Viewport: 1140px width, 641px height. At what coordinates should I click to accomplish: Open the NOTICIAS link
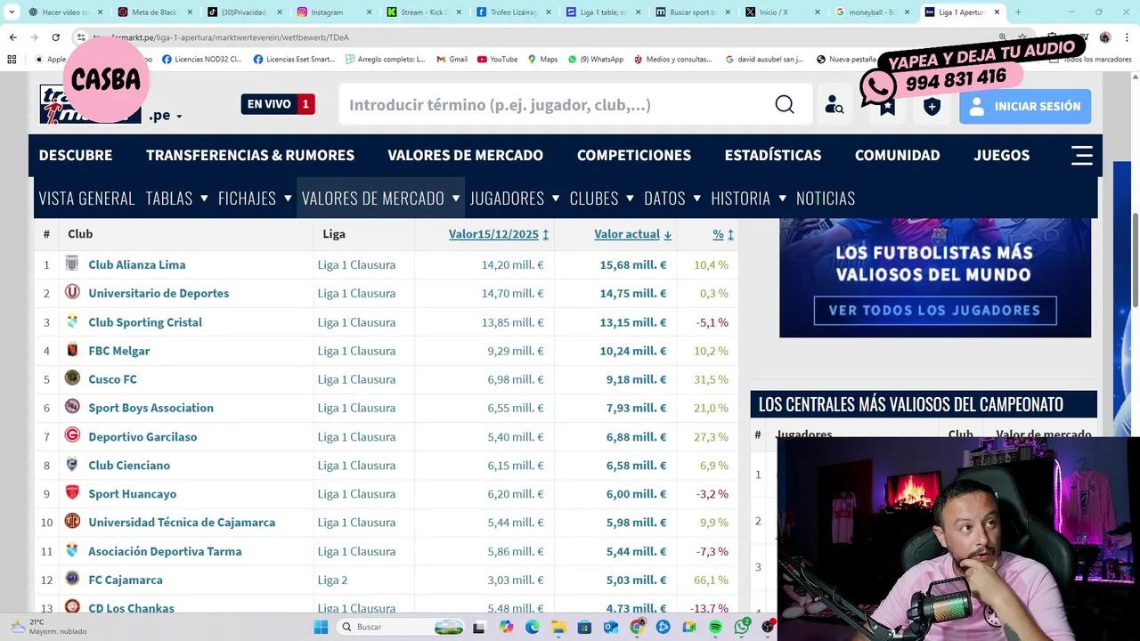click(826, 198)
